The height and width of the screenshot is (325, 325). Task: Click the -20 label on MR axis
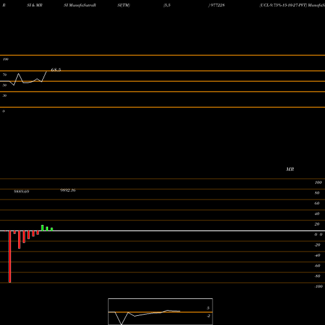coord(317,245)
